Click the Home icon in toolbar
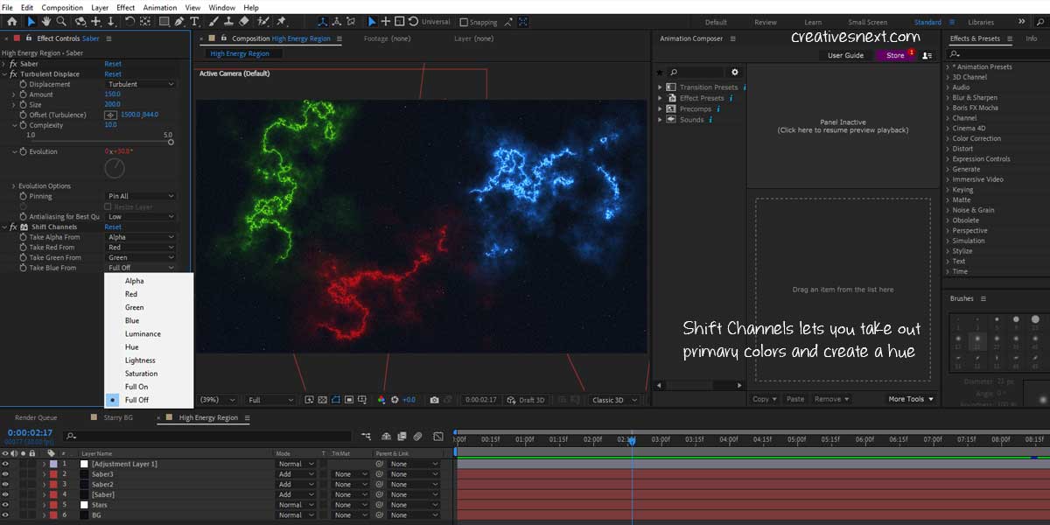The image size is (1050, 525). pyautogui.click(x=11, y=21)
